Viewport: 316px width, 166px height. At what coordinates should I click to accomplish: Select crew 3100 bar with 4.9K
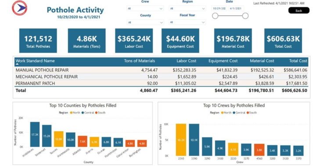220,148
